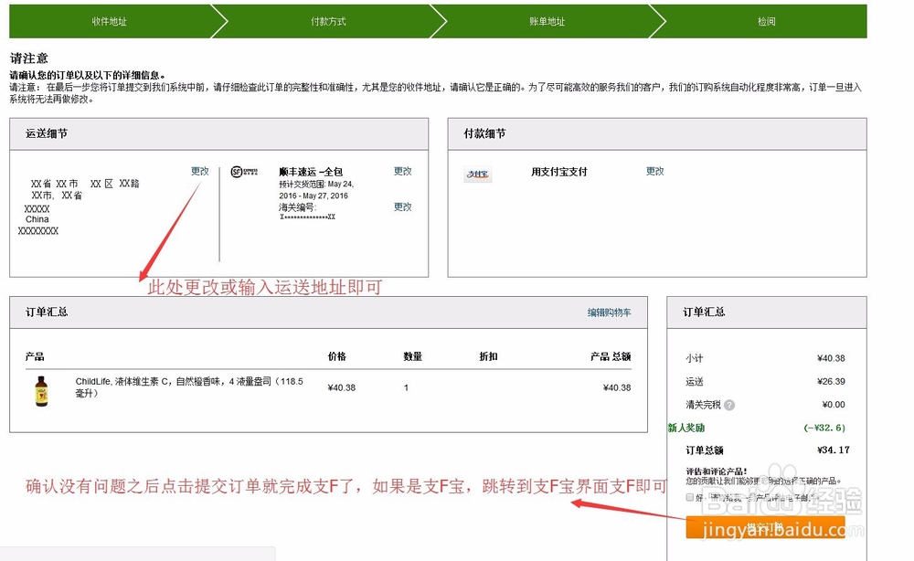Screen dimensions: 914x561
Task: Click the SF Express courier logo
Action: (239, 172)
